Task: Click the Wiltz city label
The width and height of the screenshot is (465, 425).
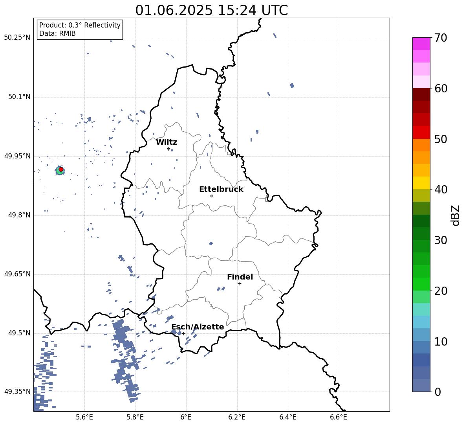Action: 167,142
